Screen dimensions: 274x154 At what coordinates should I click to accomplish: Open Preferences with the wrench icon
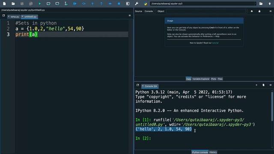pos(137,3)
